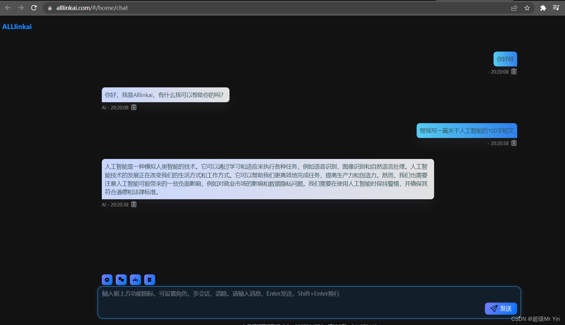Reload the page
The width and height of the screenshot is (565, 325).
pyautogui.click(x=34, y=8)
